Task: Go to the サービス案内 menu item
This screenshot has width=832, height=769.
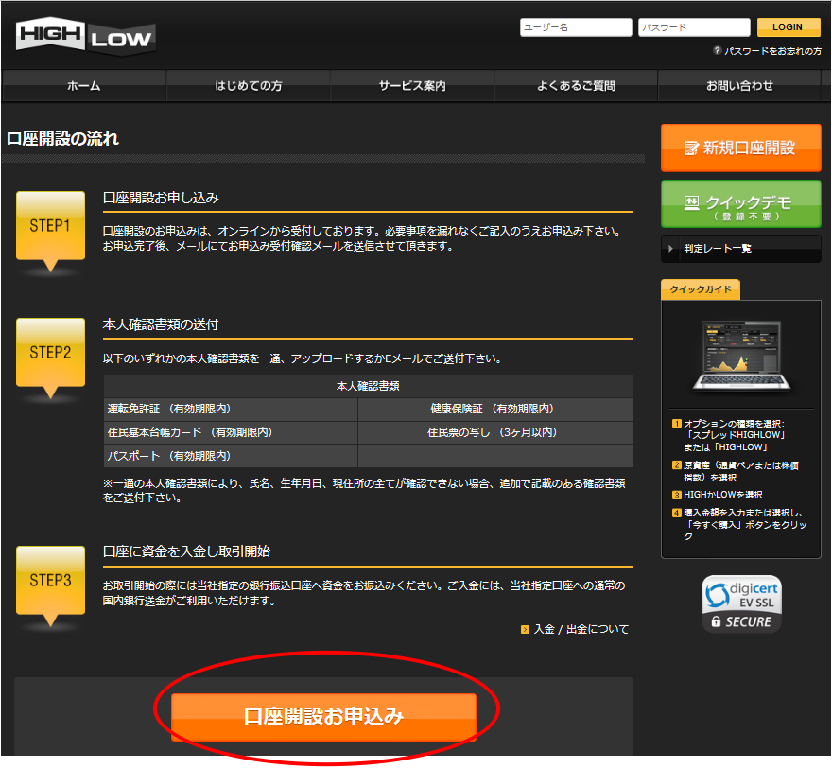Action: click(412, 86)
